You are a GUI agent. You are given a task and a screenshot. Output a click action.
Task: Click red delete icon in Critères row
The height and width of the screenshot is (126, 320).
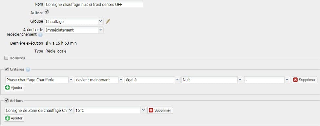pos(295,80)
